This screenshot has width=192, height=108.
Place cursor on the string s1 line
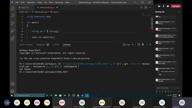point(45,31)
